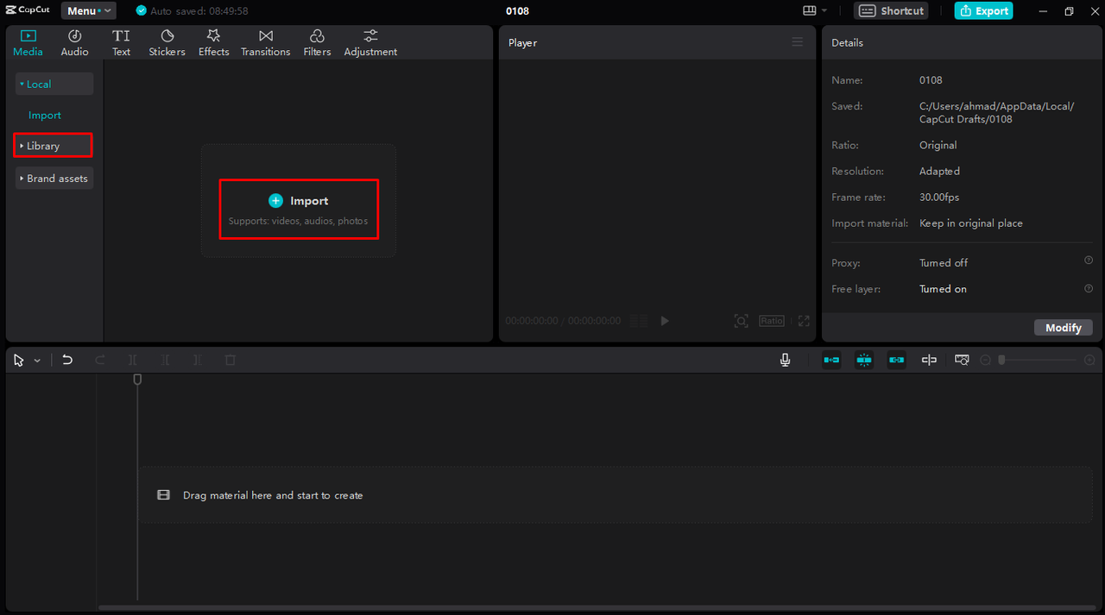
Task: Click the Frame rate value 30.00fps
Action: click(939, 198)
